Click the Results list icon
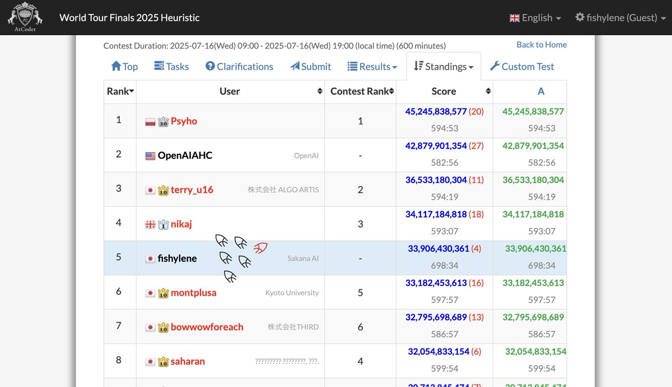Viewport: 672px width, 387px height. [352, 66]
